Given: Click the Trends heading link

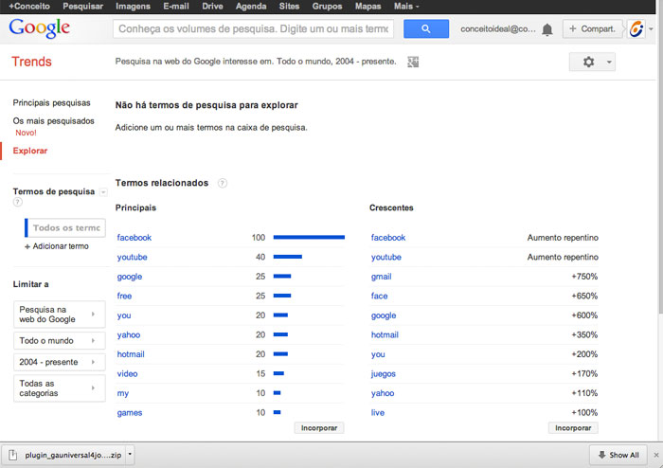Looking at the screenshot, I should (31, 62).
